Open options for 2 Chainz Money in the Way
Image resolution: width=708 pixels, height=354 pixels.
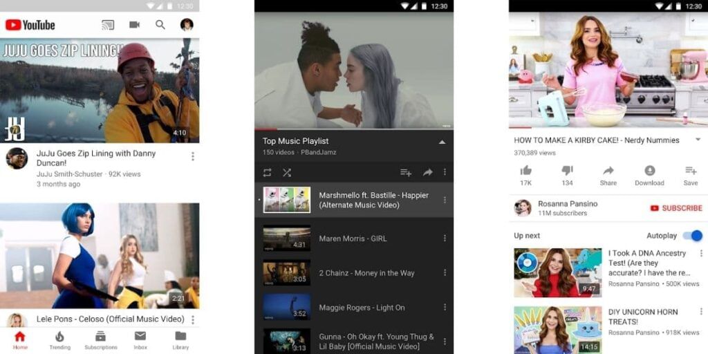pos(445,272)
